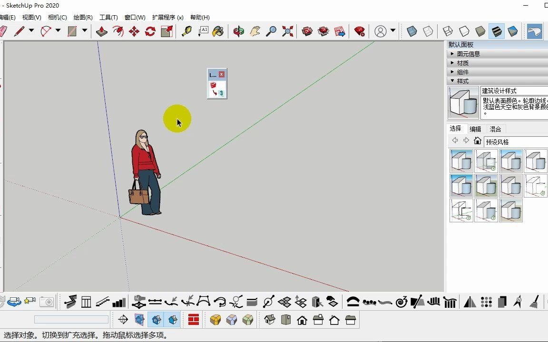Select the Tape Measure tool
This screenshot has height=342, width=548.
[186, 31]
